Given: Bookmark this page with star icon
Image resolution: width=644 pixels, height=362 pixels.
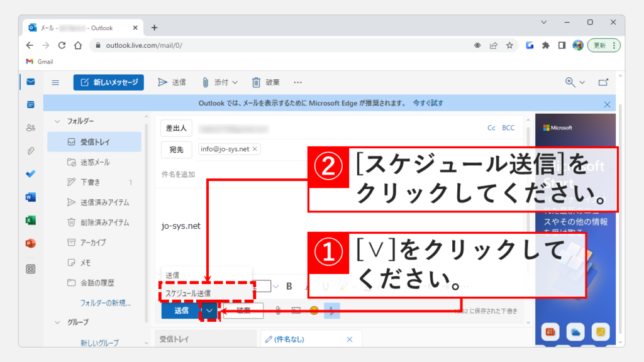Looking at the screenshot, I should pos(510,45).
